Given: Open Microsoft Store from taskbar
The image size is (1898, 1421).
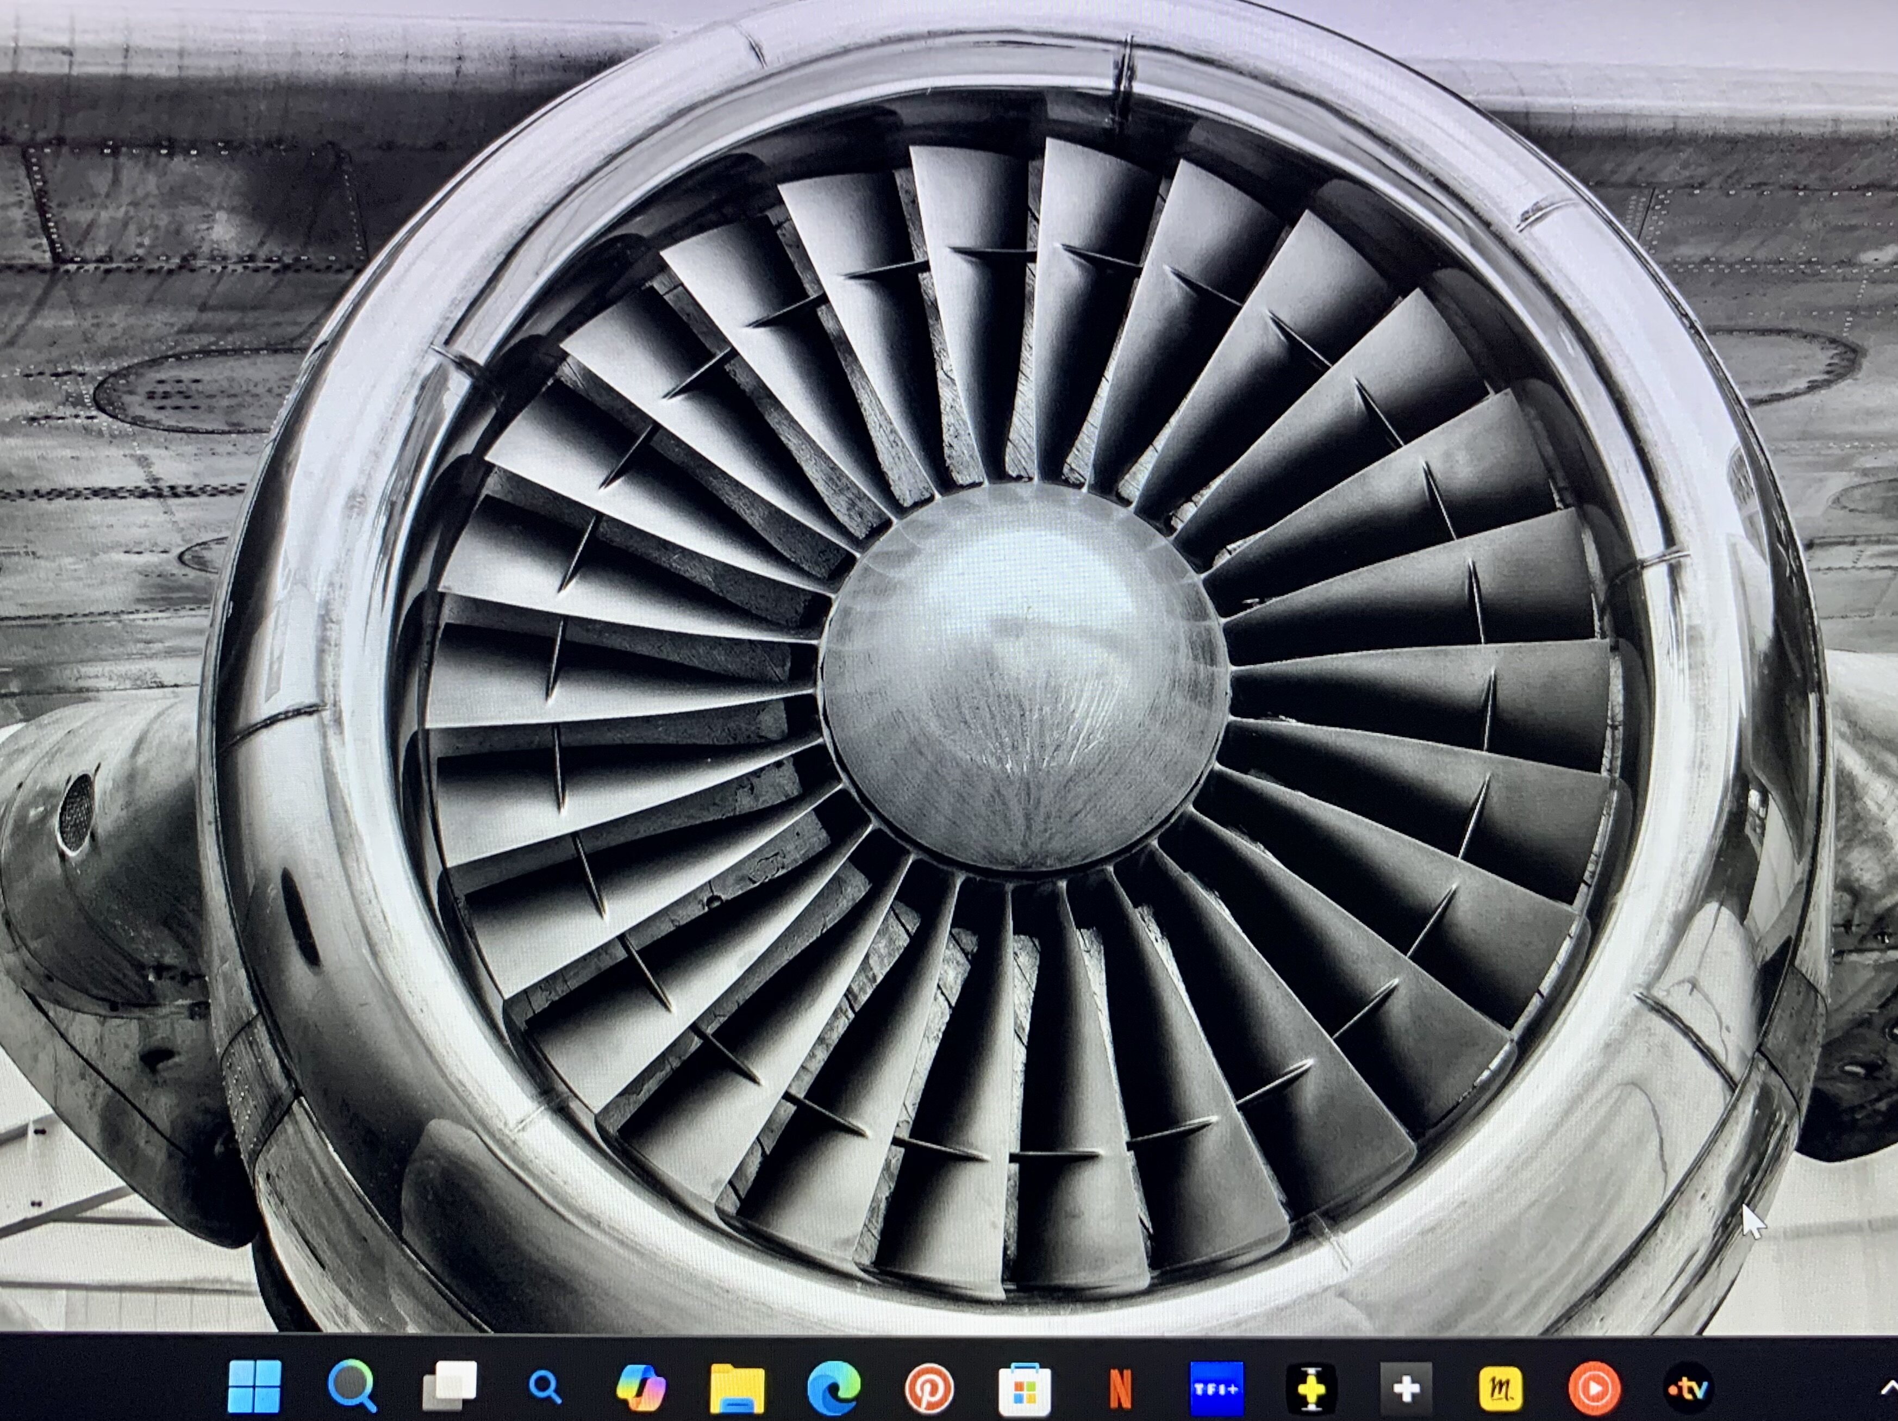Looking at the screenshot, I should 1025,1387.
